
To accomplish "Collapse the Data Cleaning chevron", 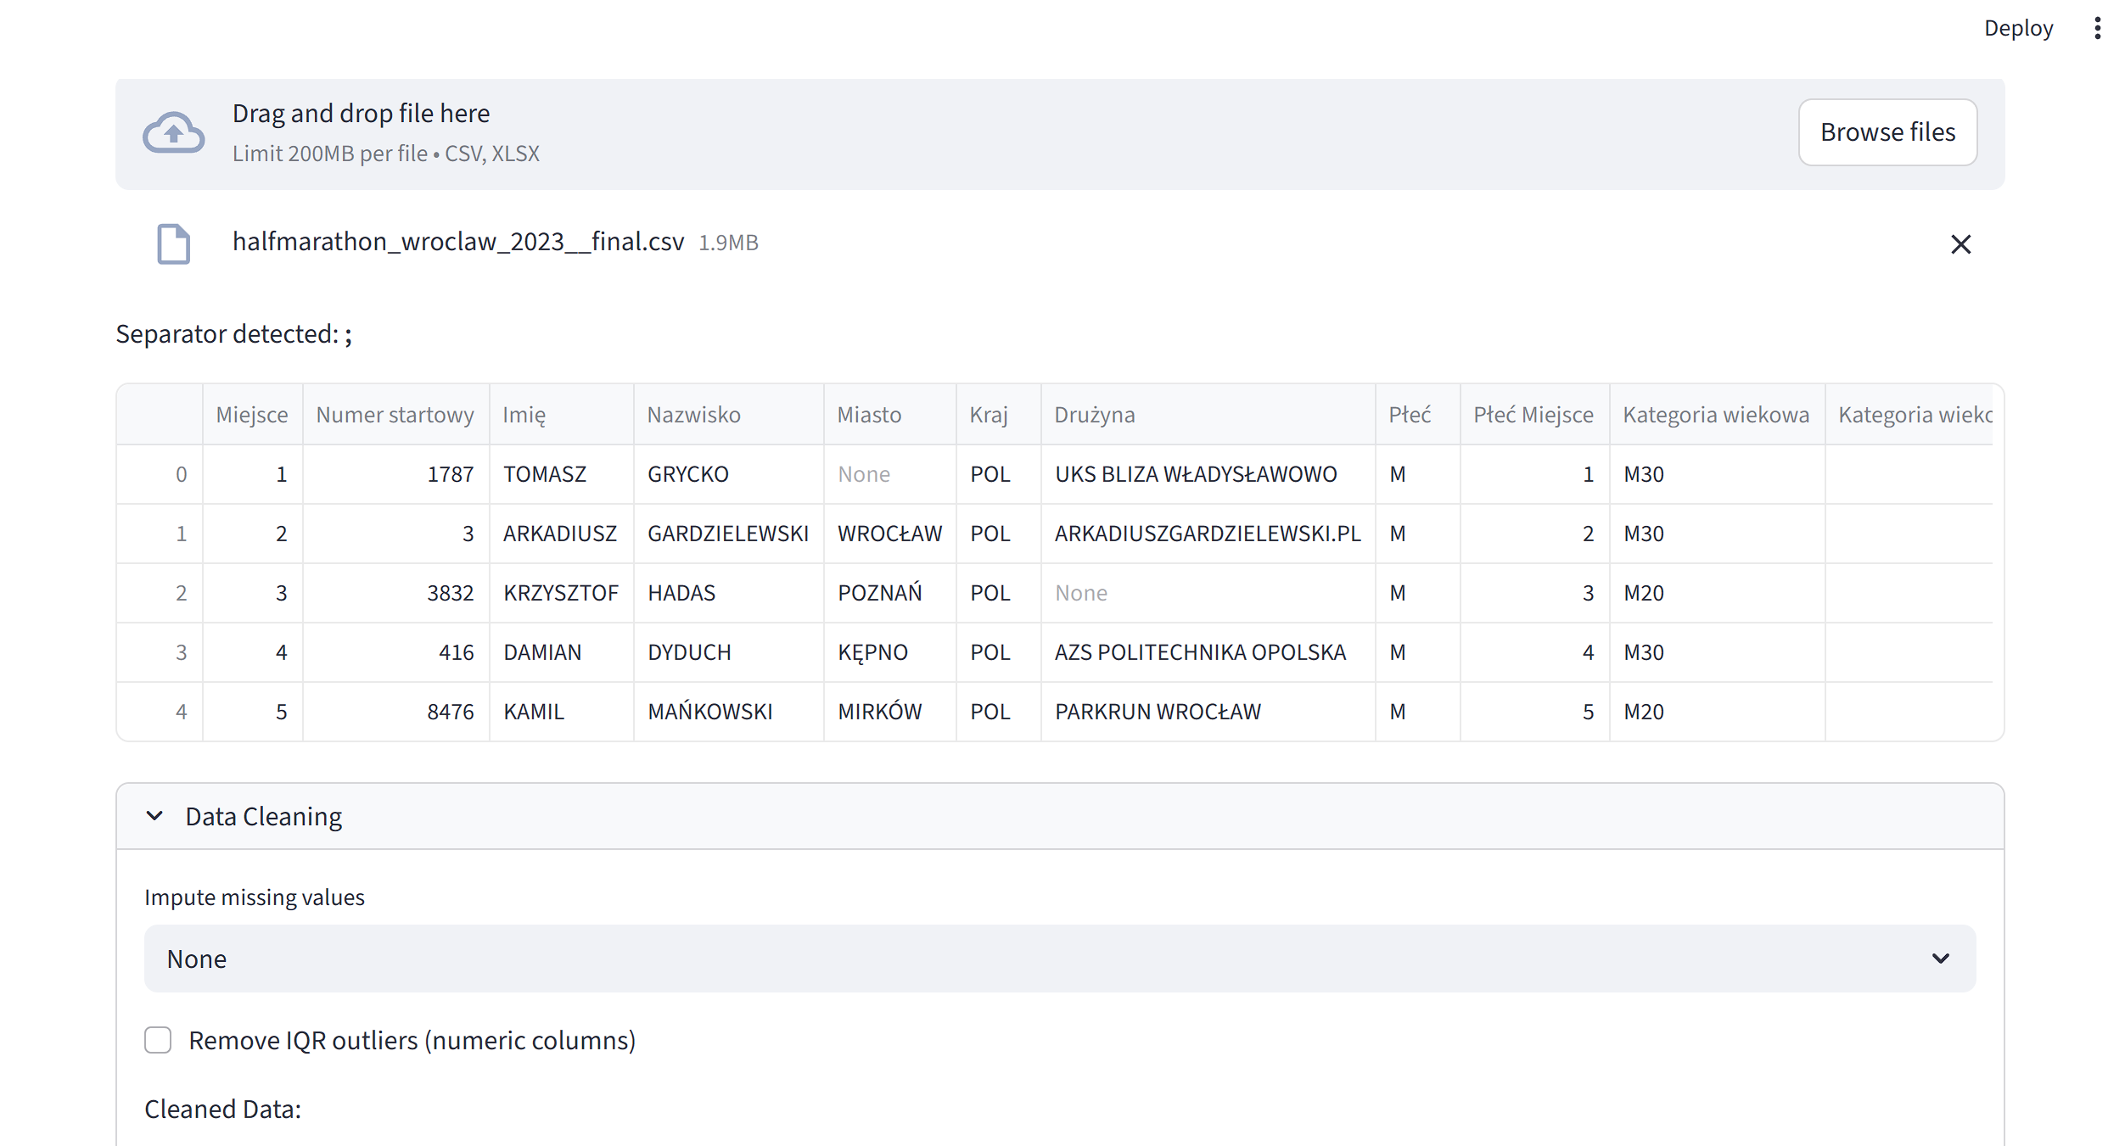I will tap(154, 816).
